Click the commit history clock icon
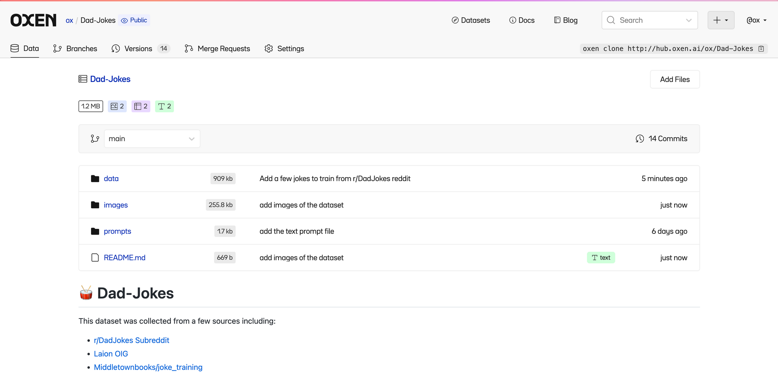 pos(640,139)
